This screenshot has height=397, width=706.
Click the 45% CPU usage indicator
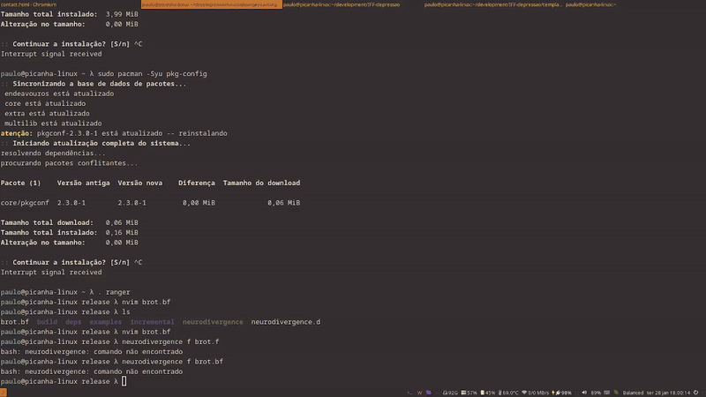click(x=489, y=393)
